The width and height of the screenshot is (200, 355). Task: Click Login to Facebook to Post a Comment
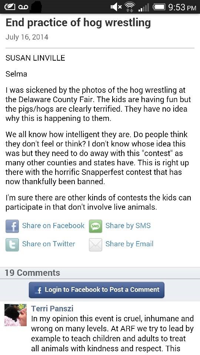pyautogui.click(x=97, y=290)
